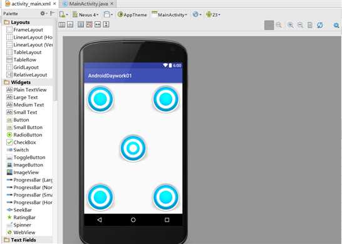Image resolution: width=342 pixels, height=244 pixels.
Task: Select LinearLayout (Vertical) in the palette
Action: tap(29, 44)
